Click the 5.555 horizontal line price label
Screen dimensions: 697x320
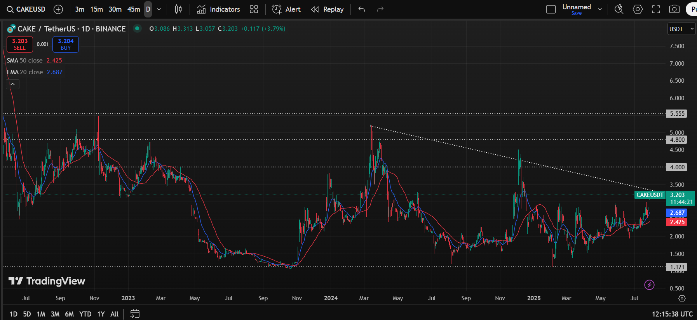coord(676,114)
